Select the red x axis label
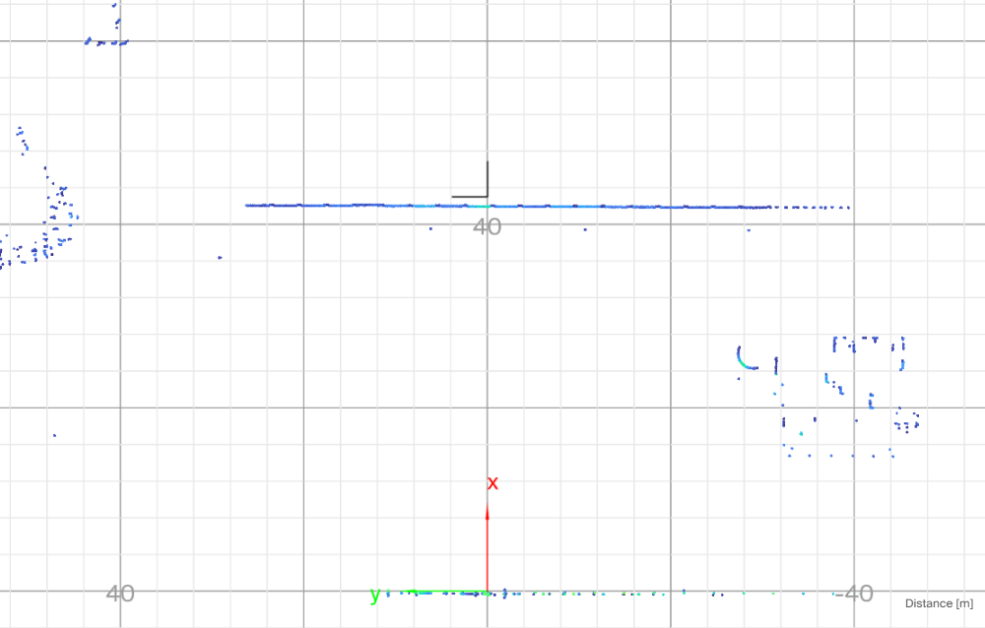 pos(493,483)
